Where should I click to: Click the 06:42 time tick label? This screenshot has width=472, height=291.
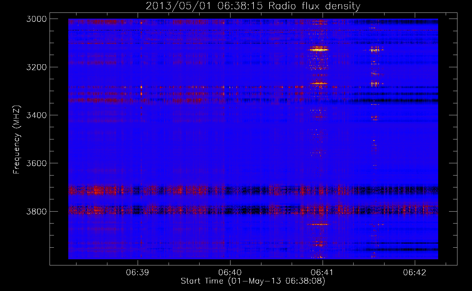(415, 272)
